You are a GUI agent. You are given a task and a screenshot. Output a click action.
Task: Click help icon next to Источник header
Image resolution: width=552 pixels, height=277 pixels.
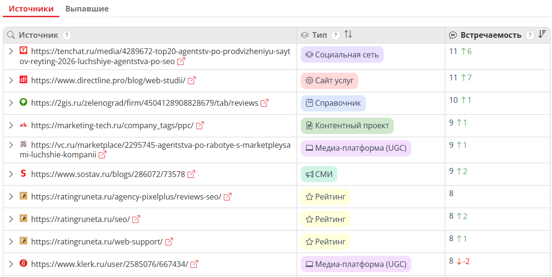pos(67,35)
